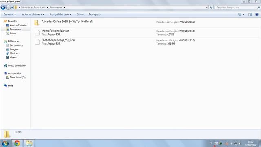Select Bibliotecas in the navigation pane
Image resolution: width=261 pixels, height=147 pixels.
click(13, 41)
